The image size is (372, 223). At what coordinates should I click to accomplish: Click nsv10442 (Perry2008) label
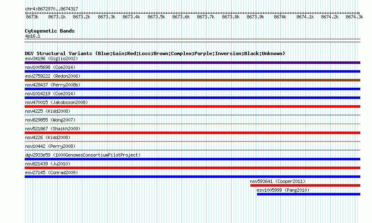[50, 146]
